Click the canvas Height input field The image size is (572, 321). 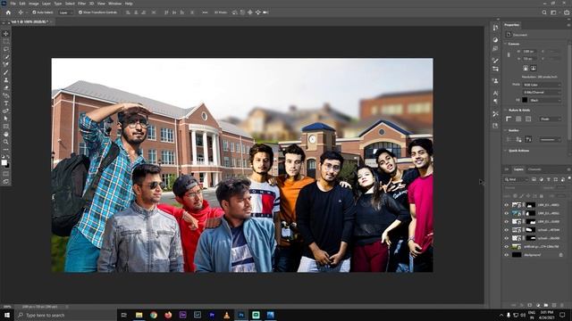[x=529, y=59]
